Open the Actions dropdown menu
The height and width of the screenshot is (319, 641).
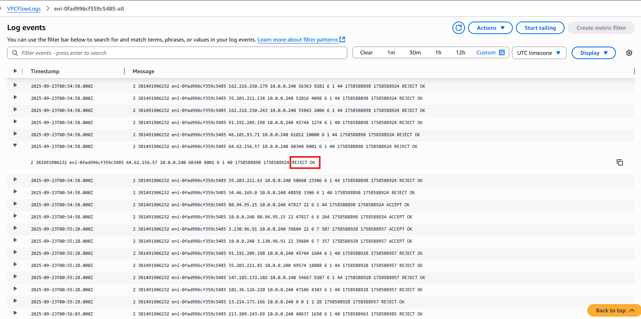point(490,28)
